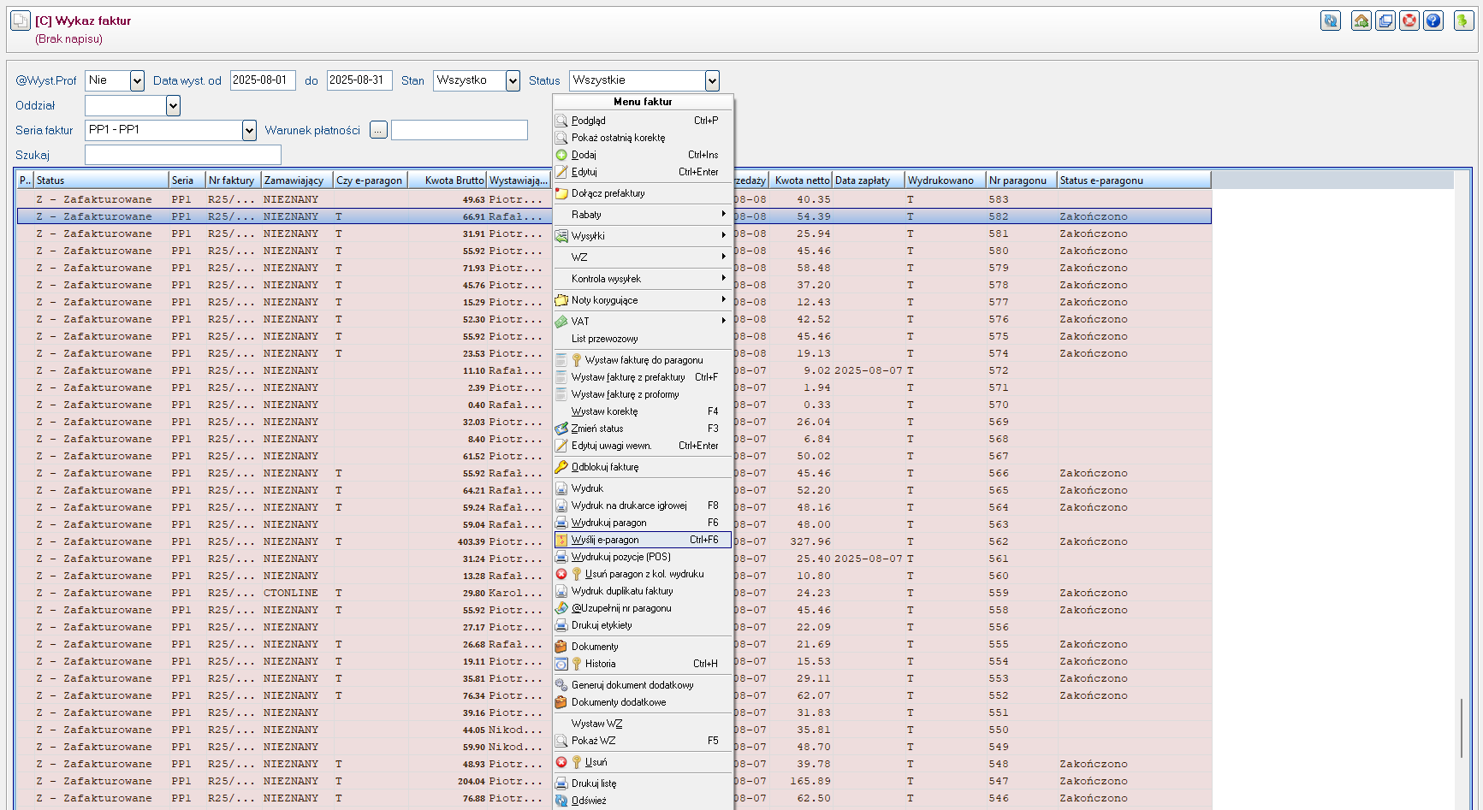The width and height of the screenshot is (1483, 810).
Task: Click the printer icon beside Wydrukuj paragon
Action: pos(561,523)
